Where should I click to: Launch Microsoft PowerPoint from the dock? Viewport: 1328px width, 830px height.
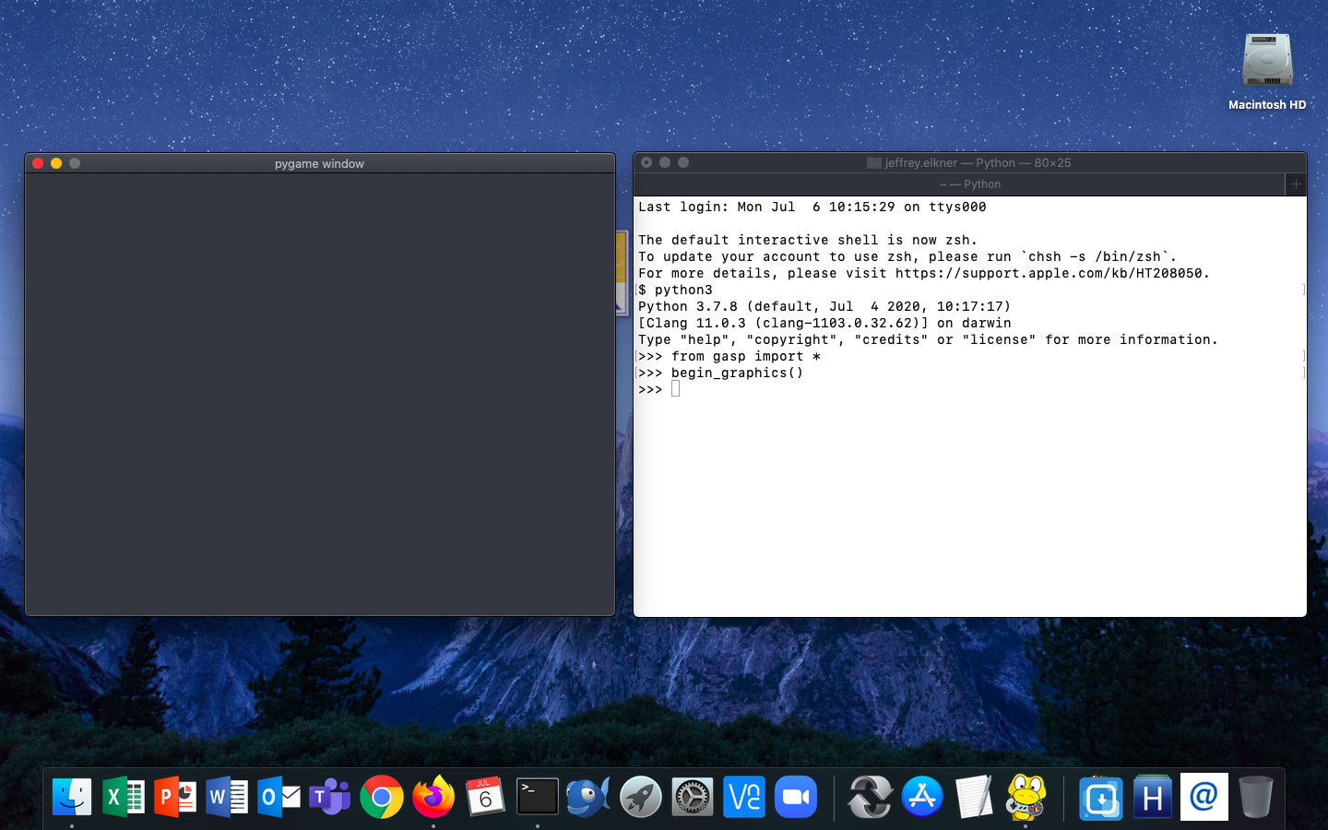(x=175, y=798)
